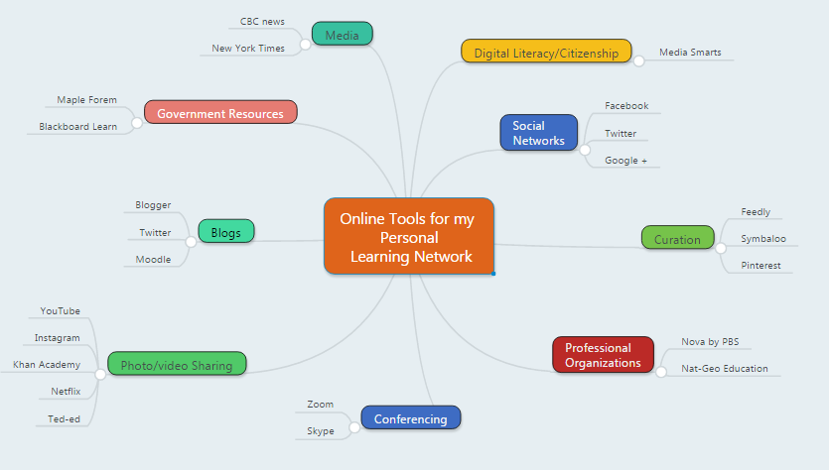Image resolution: width=829 pixels, height=470 pixels.
Task: Click the Nova by PBS subtopic
Action: (710, 342)
